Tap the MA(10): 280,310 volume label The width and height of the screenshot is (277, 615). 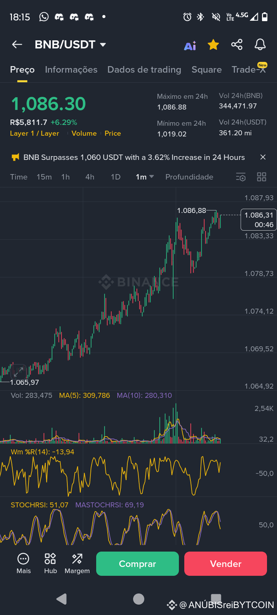pos(144,396)
